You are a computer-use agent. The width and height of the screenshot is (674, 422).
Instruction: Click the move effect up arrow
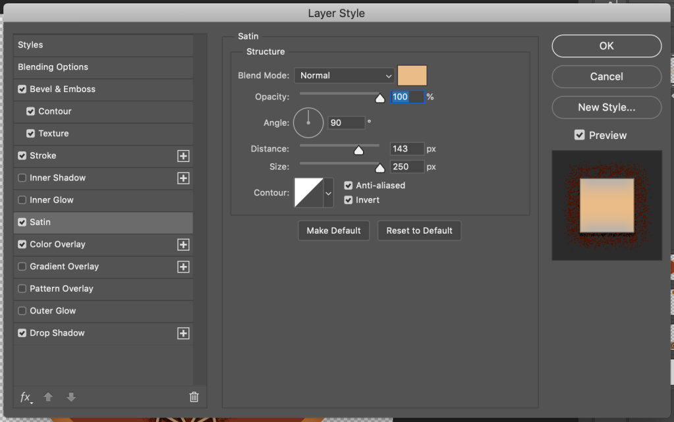[x=48, y=397]
